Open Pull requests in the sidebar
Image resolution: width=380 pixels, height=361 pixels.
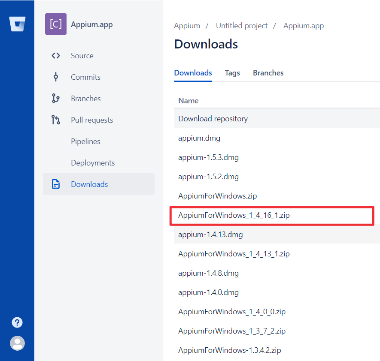point(92,120)
